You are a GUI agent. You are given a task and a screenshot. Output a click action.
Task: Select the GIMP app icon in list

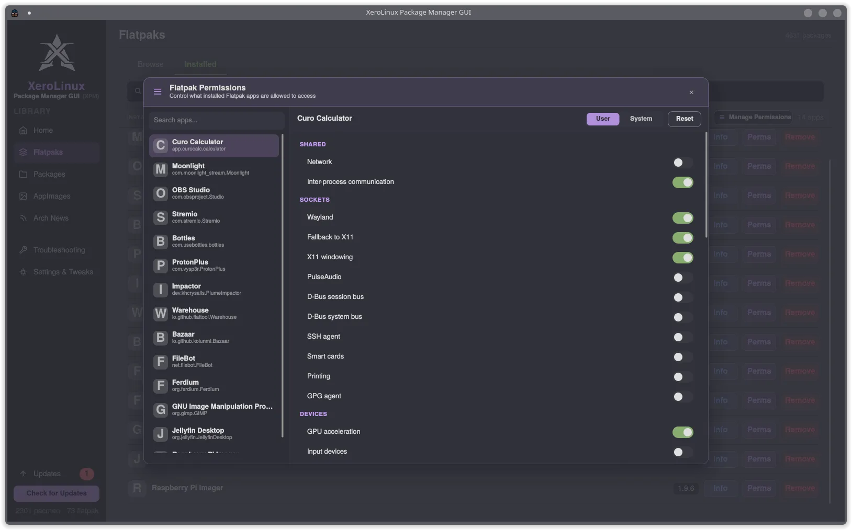[x=161, y=410]
